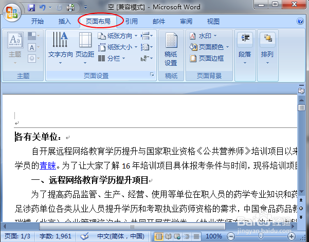Click 页面: 1/3 in status bar
Viewport: 309px width, 242px height.
click(x=17, y=236)
